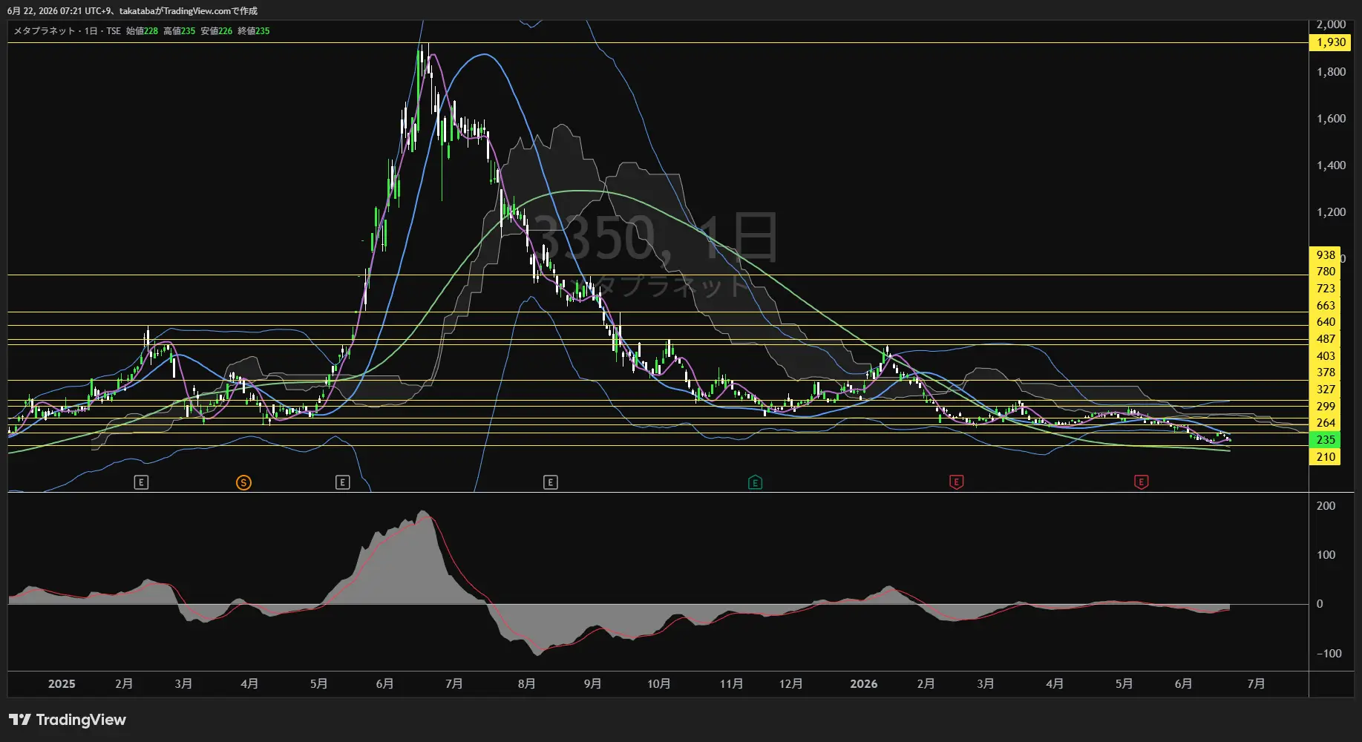The height and width of the screenshot is (742, 1362).
Task: Click the 1,800 price axis label
Action: [1331, 72]
